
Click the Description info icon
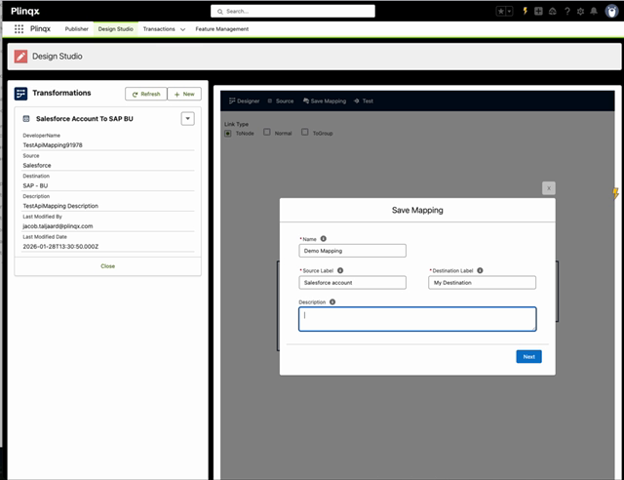click(332, 301)
